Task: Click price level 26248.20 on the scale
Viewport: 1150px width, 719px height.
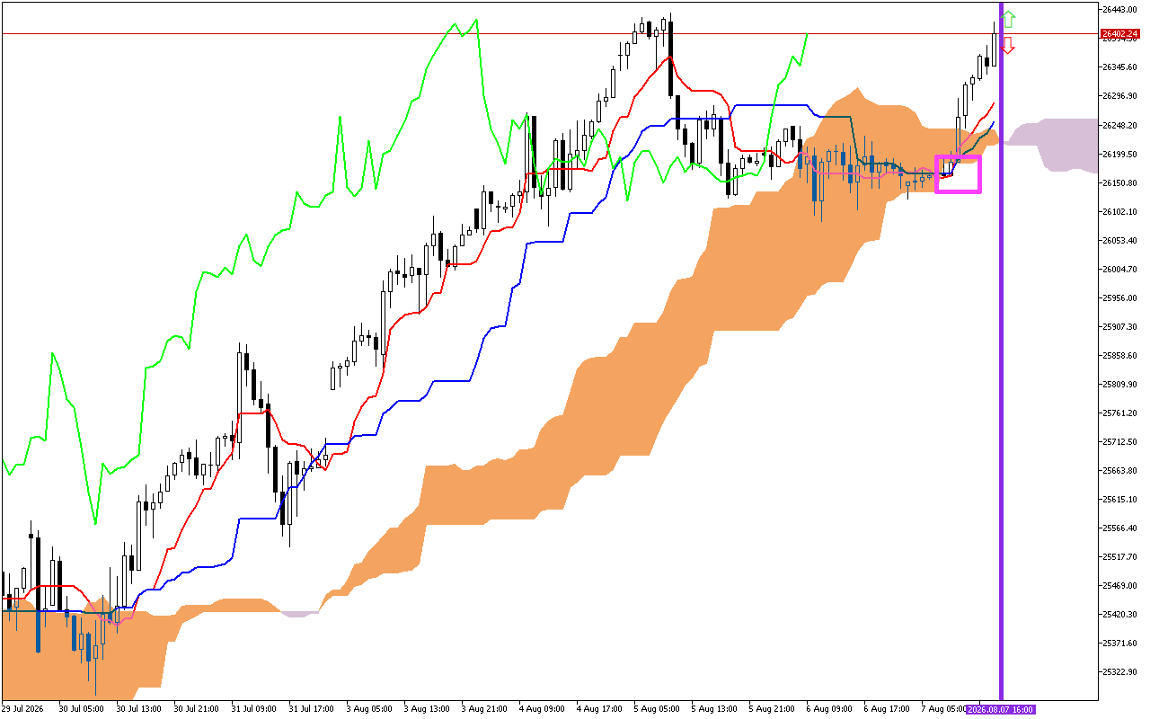Action: click(x=1119, y=125)
